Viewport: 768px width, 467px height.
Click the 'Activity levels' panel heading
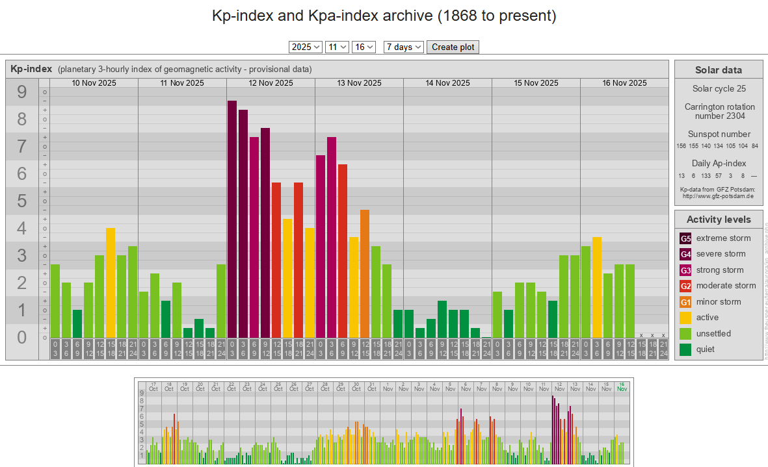[719, 220]
